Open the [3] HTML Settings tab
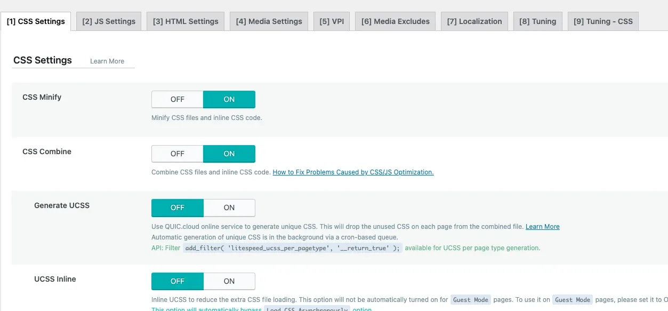This screenshot has width=668, height=311. coord(186,21)
